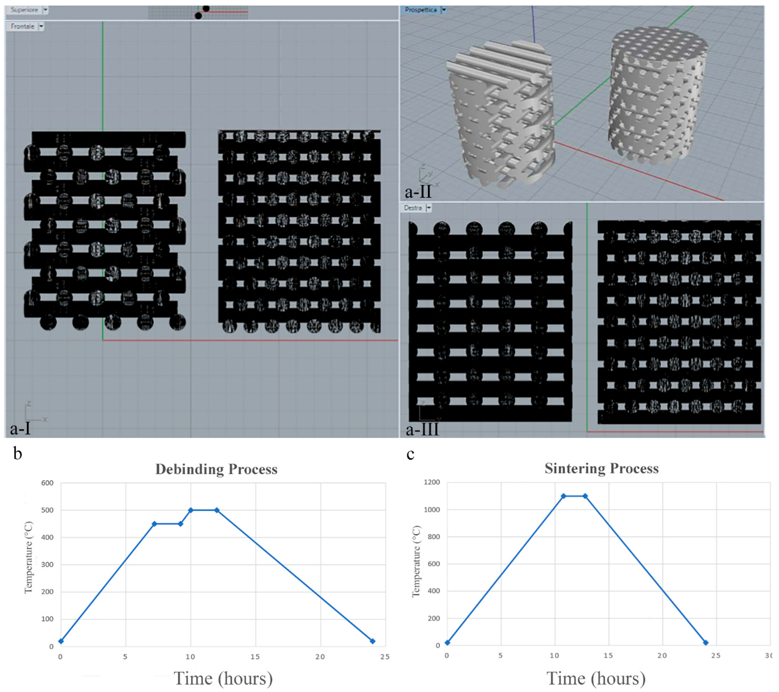Select the right scaffold model in Frontale view
Image resolution: width=779 pixels, height=692 pixels.
(x=299, y=232)
